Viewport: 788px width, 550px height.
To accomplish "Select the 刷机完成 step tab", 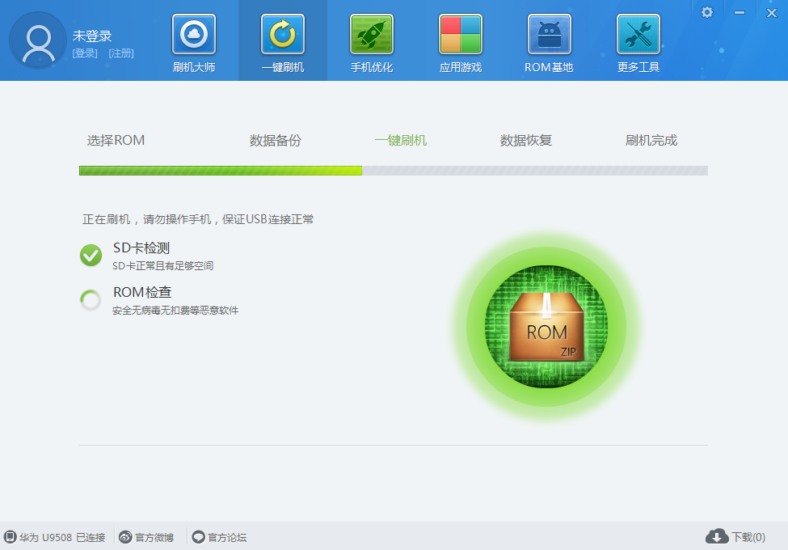I will (x=651, y=140).
